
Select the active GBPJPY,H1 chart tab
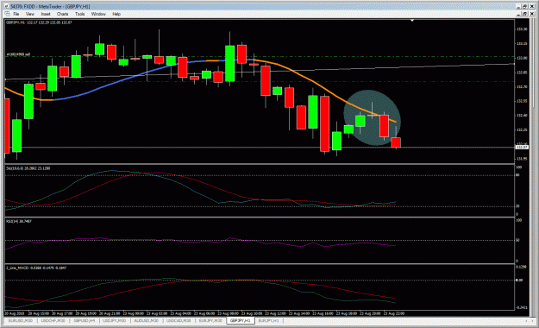[x=241, y=321]
